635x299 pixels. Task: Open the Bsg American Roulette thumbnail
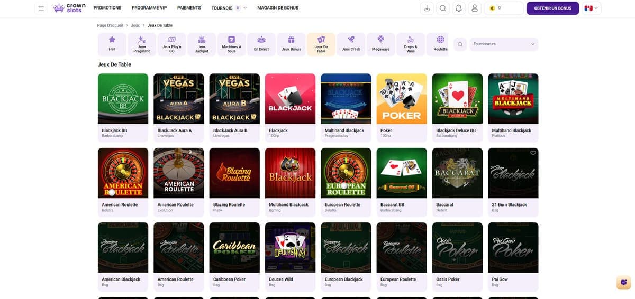[179, 247]
